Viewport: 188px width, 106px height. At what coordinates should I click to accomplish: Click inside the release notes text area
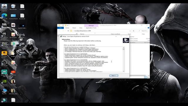(93, 59)
